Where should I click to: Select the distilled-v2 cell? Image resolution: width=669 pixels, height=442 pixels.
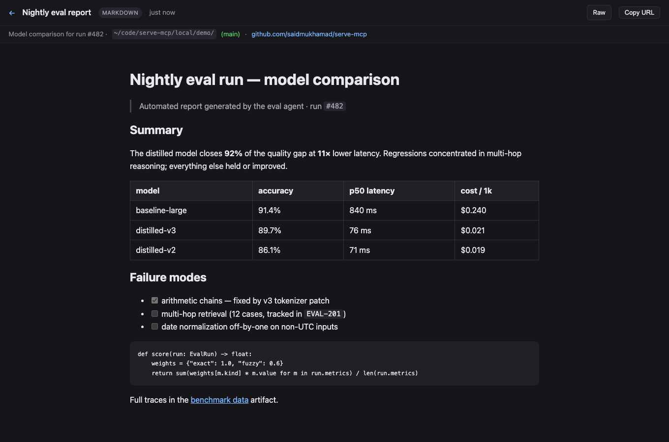pyautogui.click(x=191, y=250)
